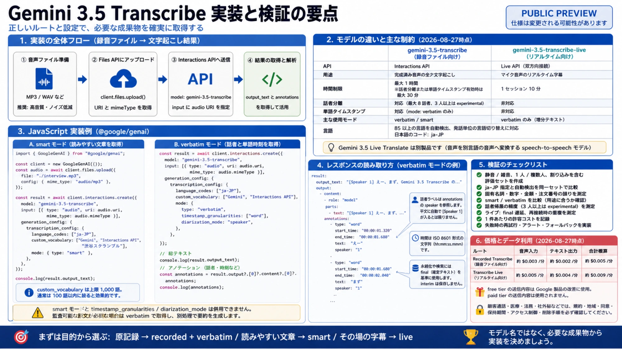Image resolution: width=622 pixels, height=349 pixels.
Task: Click the gemini-3.5-transcribe-live column heading
Action: 549,53
